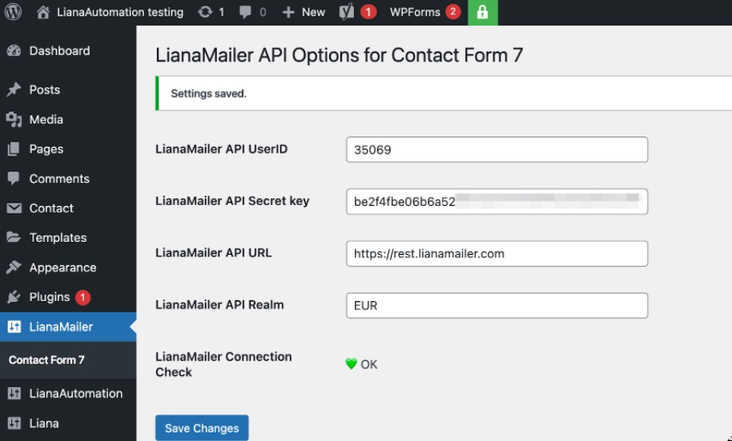Open Templates in sidebar

(x=58, y=238)
